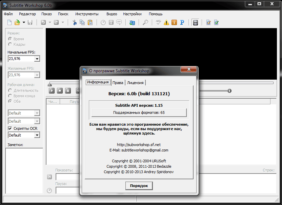Open the Файл menu
Image resolution: width=282 pixels, height=205 pixels.
[8, 14]
